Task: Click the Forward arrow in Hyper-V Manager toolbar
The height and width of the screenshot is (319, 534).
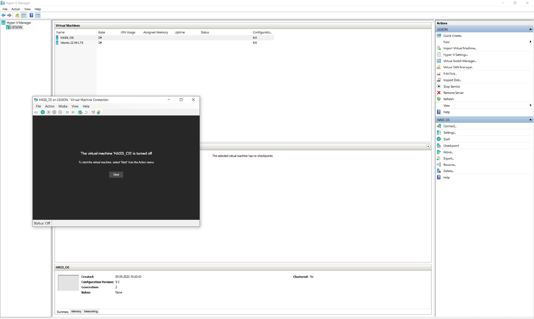Action: 9,15
